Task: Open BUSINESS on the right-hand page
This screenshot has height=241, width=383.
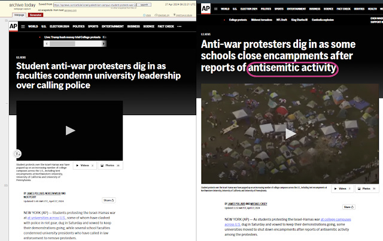Action: click(x=315, y=9)
